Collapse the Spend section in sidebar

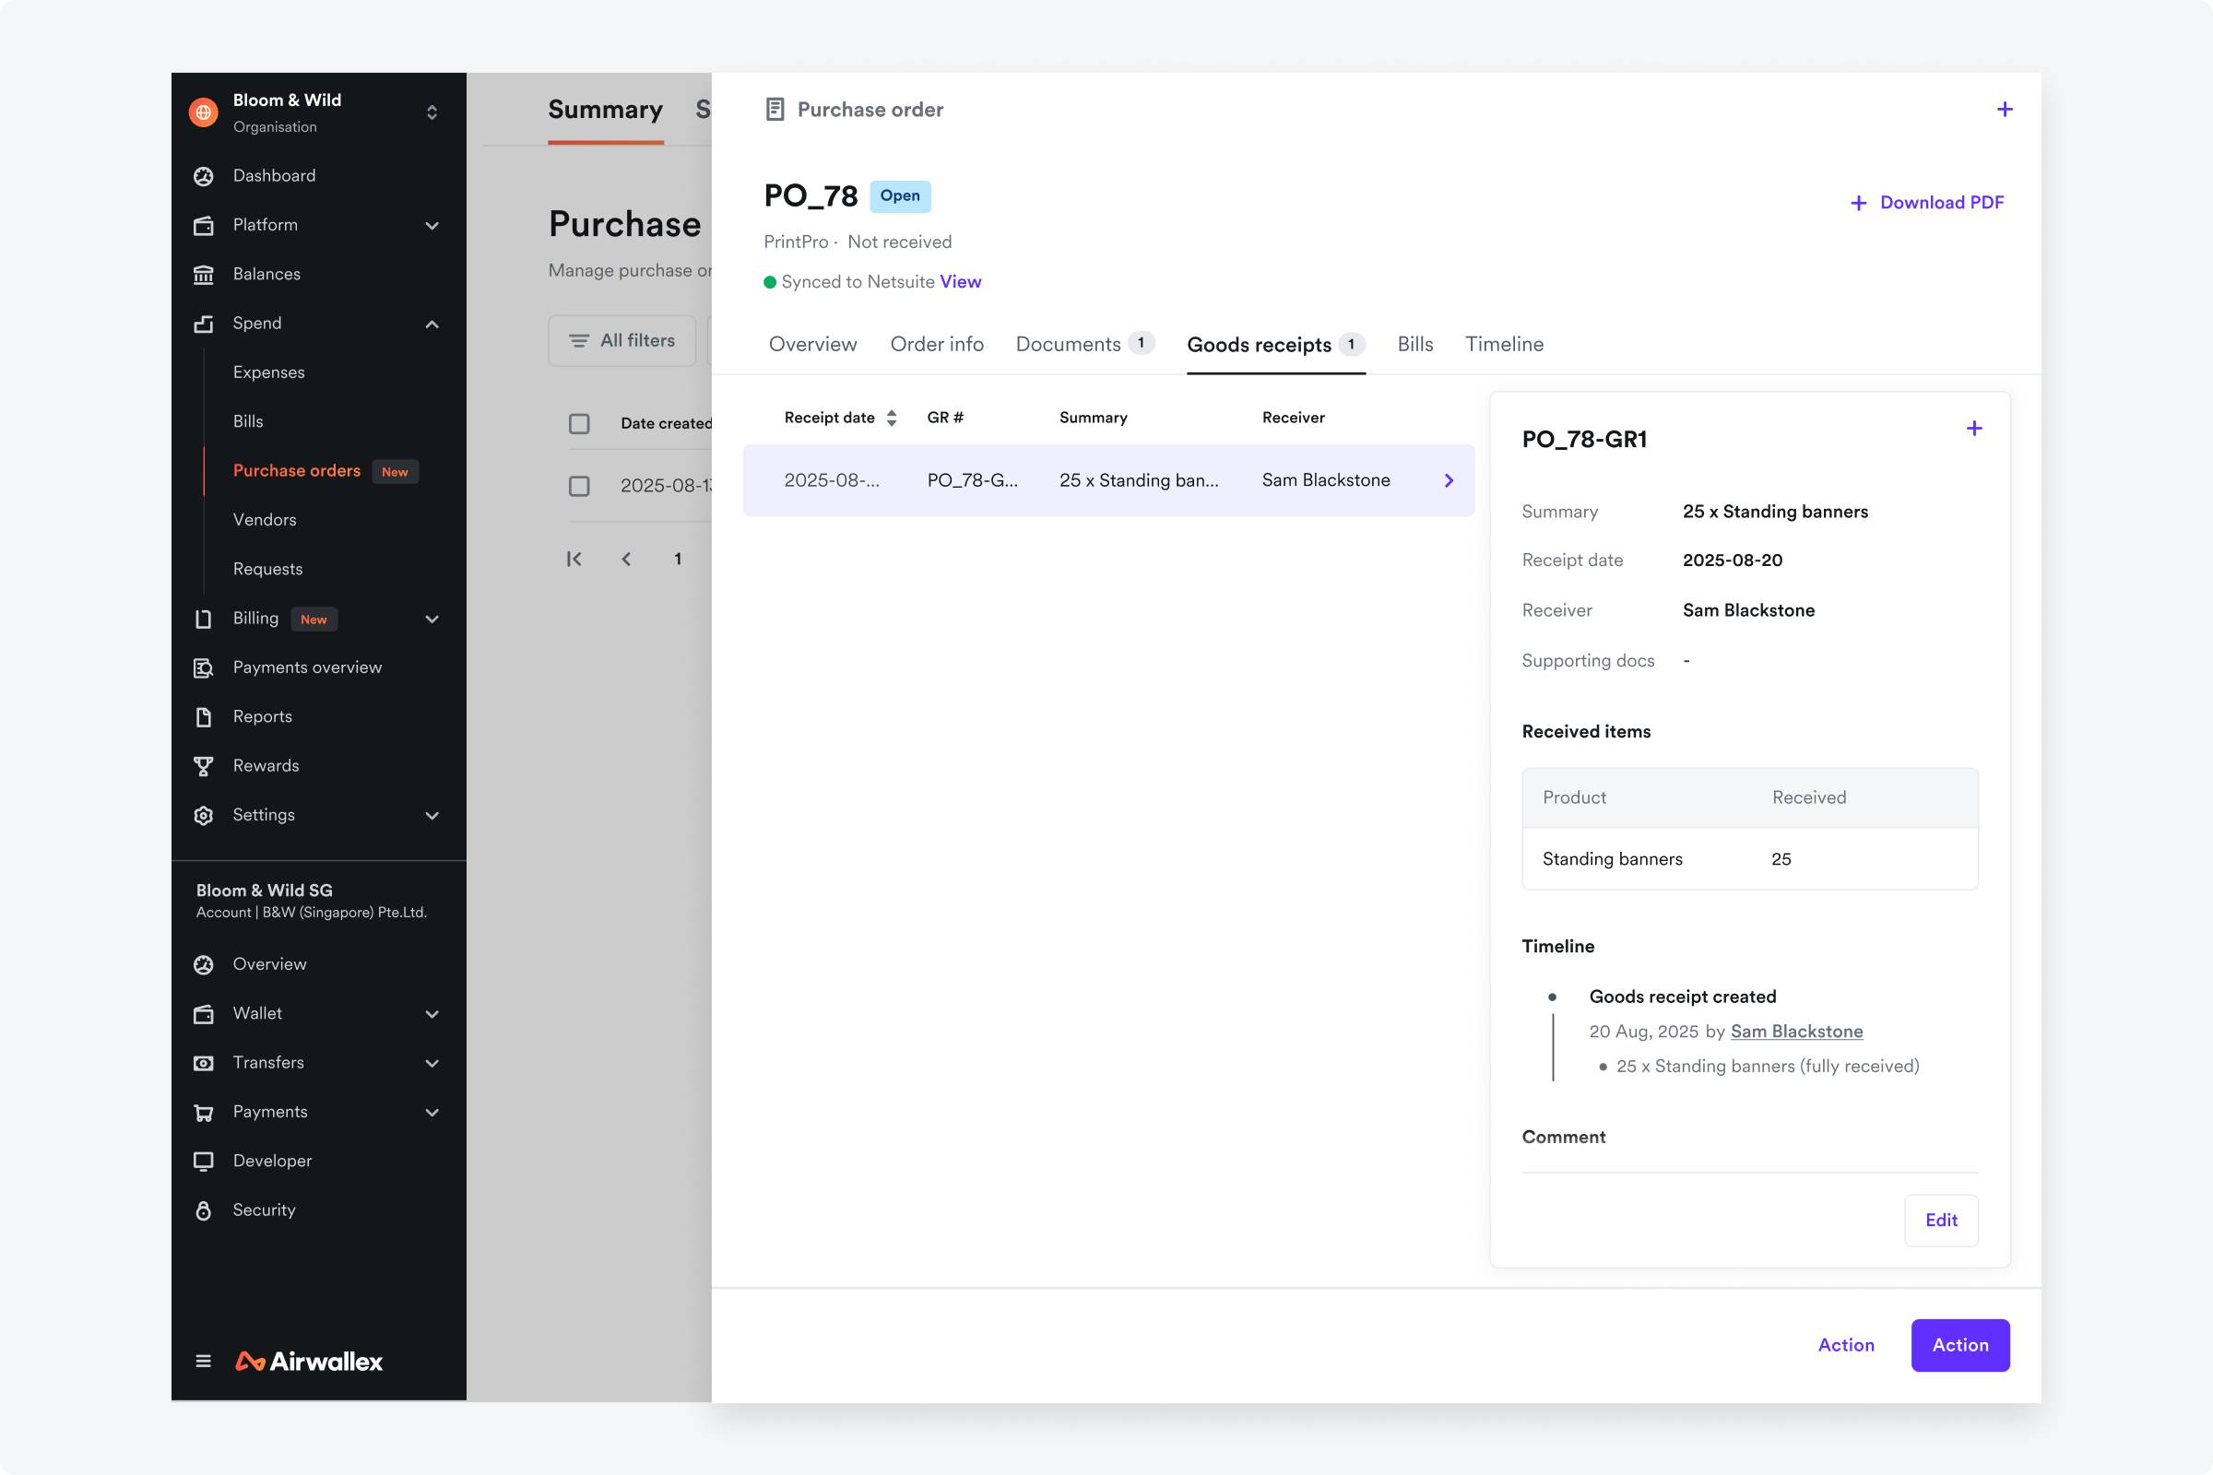[432, 324]
